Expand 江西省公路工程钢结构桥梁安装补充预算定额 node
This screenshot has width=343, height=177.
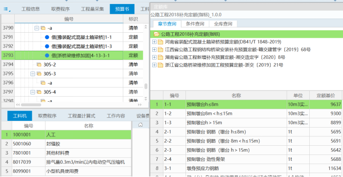(x=154, y=49)
